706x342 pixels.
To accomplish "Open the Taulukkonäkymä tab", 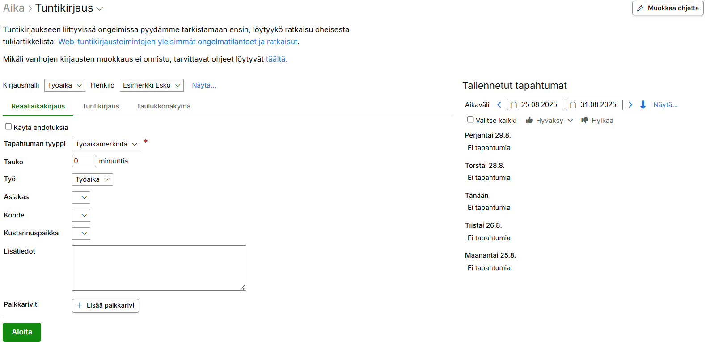I will tap(164, 106).
